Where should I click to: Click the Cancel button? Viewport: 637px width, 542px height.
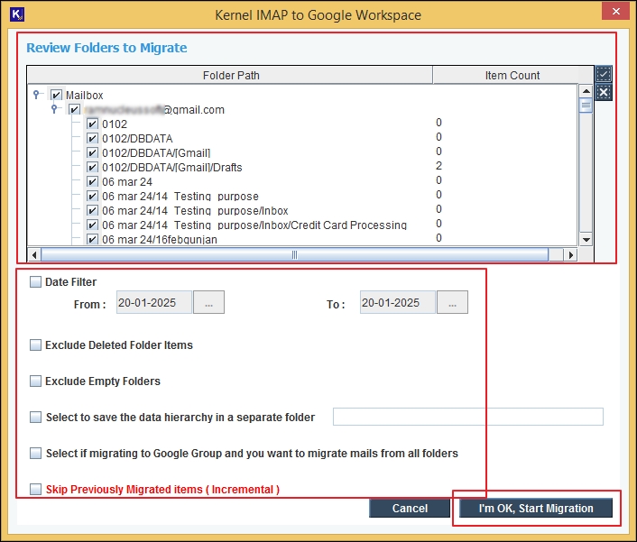pos(410,508)
